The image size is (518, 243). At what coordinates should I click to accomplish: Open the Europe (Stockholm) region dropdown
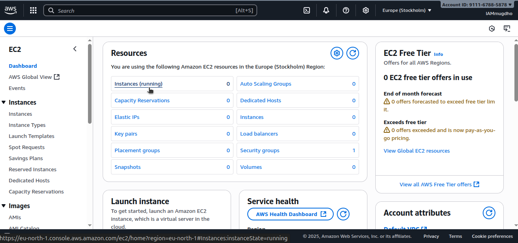click(x=406, y=10)
